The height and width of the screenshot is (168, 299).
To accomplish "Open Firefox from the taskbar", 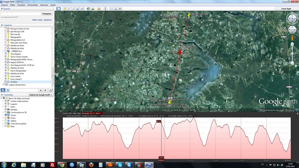I will 91,165.
